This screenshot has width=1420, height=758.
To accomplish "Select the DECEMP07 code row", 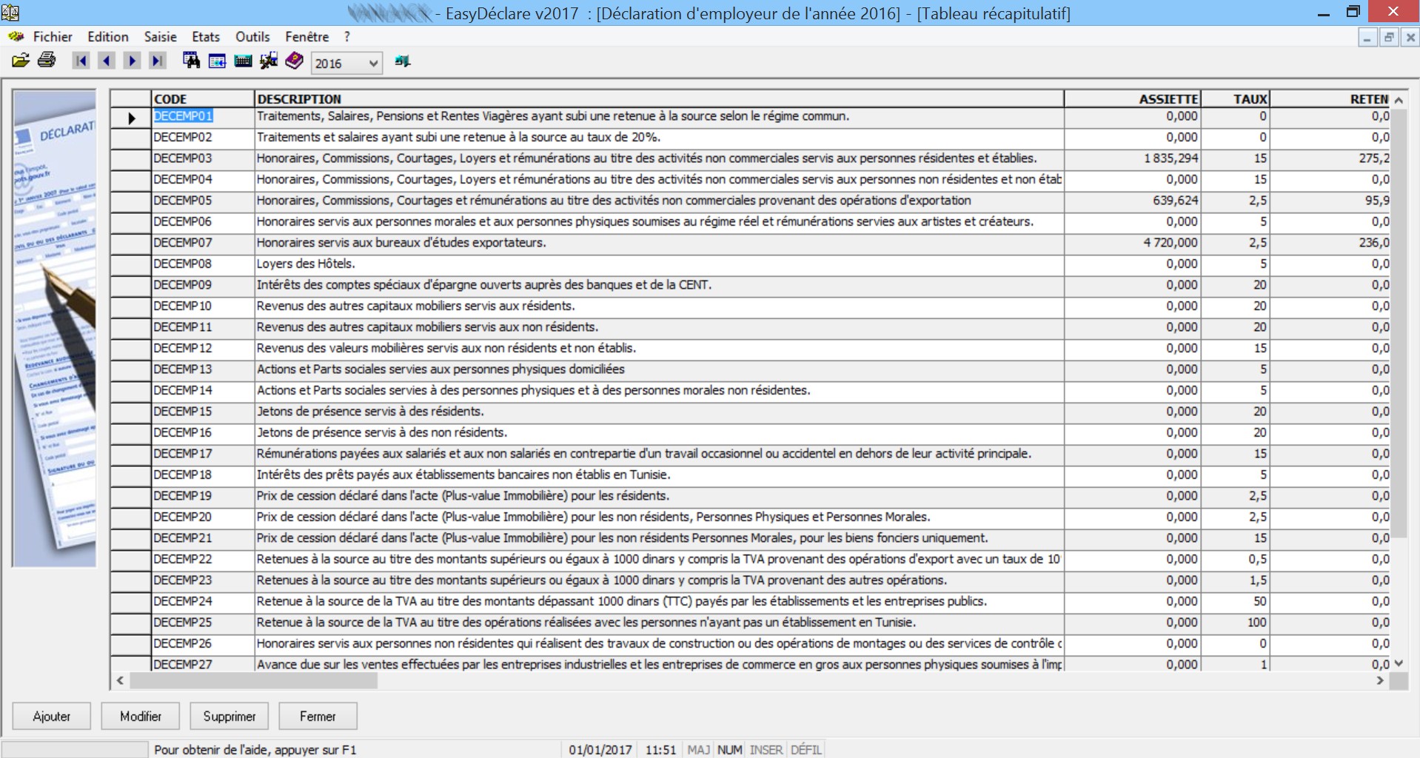I will [x=183, y=243].
